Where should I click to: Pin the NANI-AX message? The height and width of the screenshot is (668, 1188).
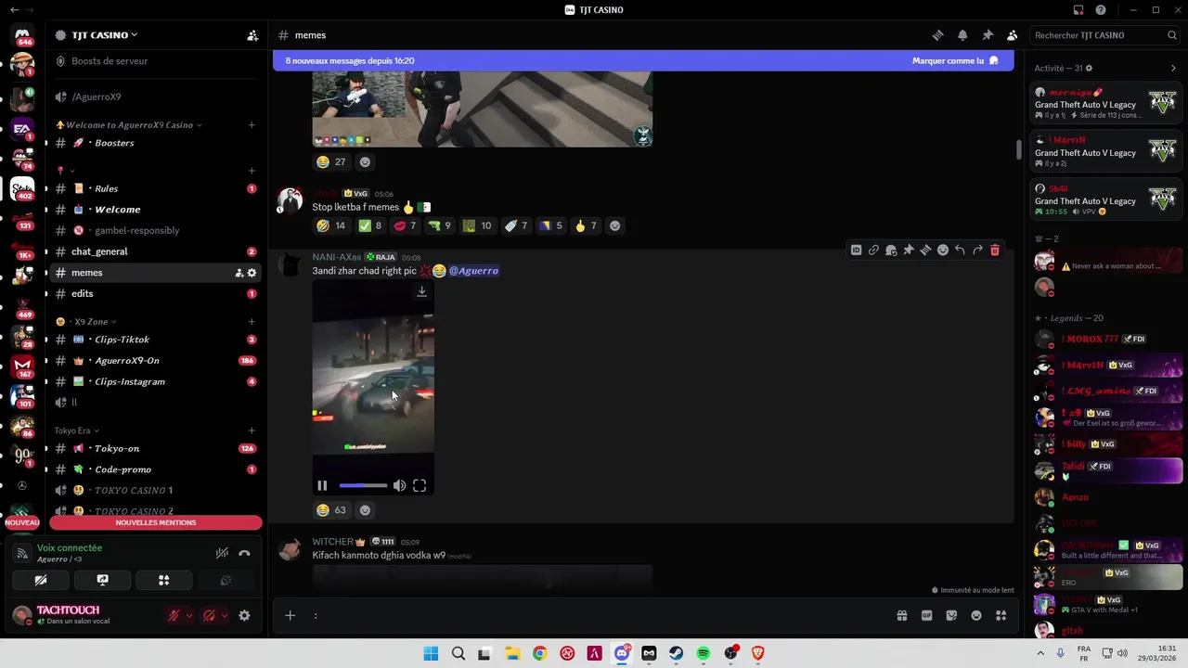pyautogui.click(x=909, y=250)
